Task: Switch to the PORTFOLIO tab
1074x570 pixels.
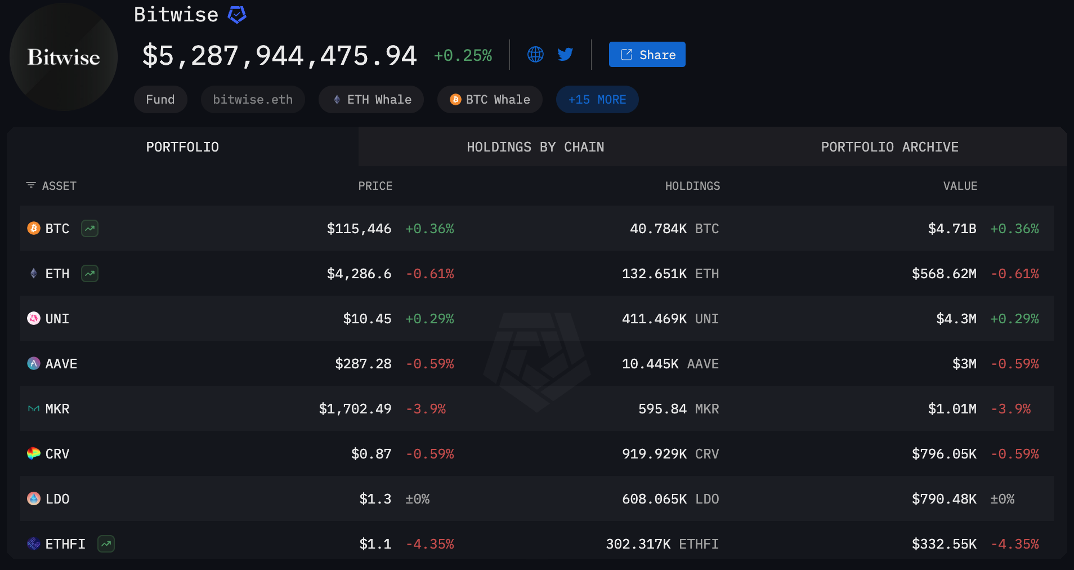Action: pyautogui.click(x=182, y=147)
